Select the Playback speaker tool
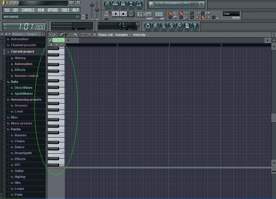Viewport: 276px width, 199px height. coord(89,35)
